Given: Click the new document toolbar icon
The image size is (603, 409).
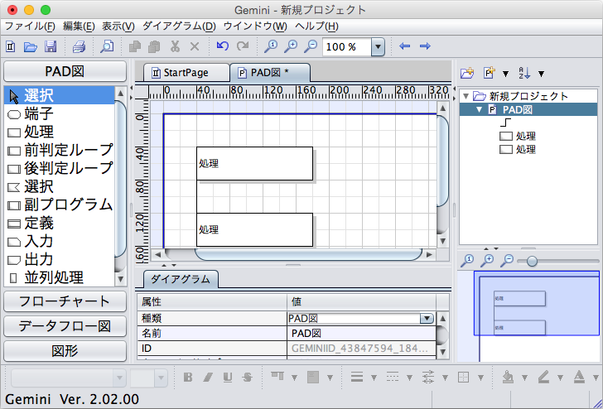Looking at the screenshot, I should tap(11, 46).
